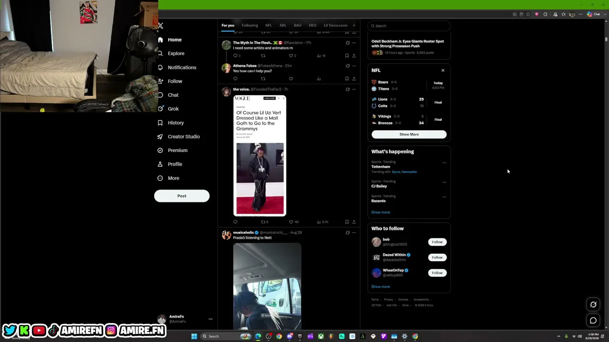The width and height of the screenshot is (609, 342).
Task: Play musicaholic's video post
Action: (x=267, y=286)
